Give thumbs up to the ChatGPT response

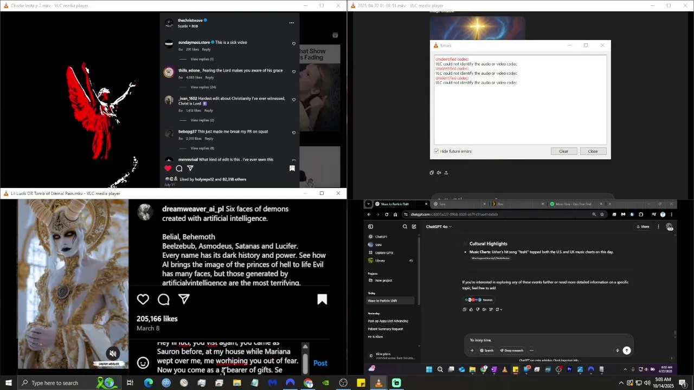point(471,309)
